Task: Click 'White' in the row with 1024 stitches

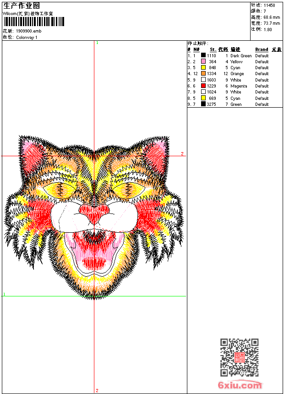Action: click(x=236, y=92)
